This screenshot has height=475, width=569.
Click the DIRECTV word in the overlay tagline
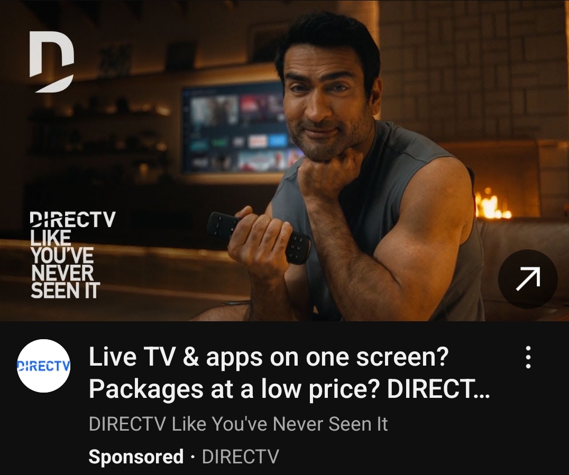point(72,219)
